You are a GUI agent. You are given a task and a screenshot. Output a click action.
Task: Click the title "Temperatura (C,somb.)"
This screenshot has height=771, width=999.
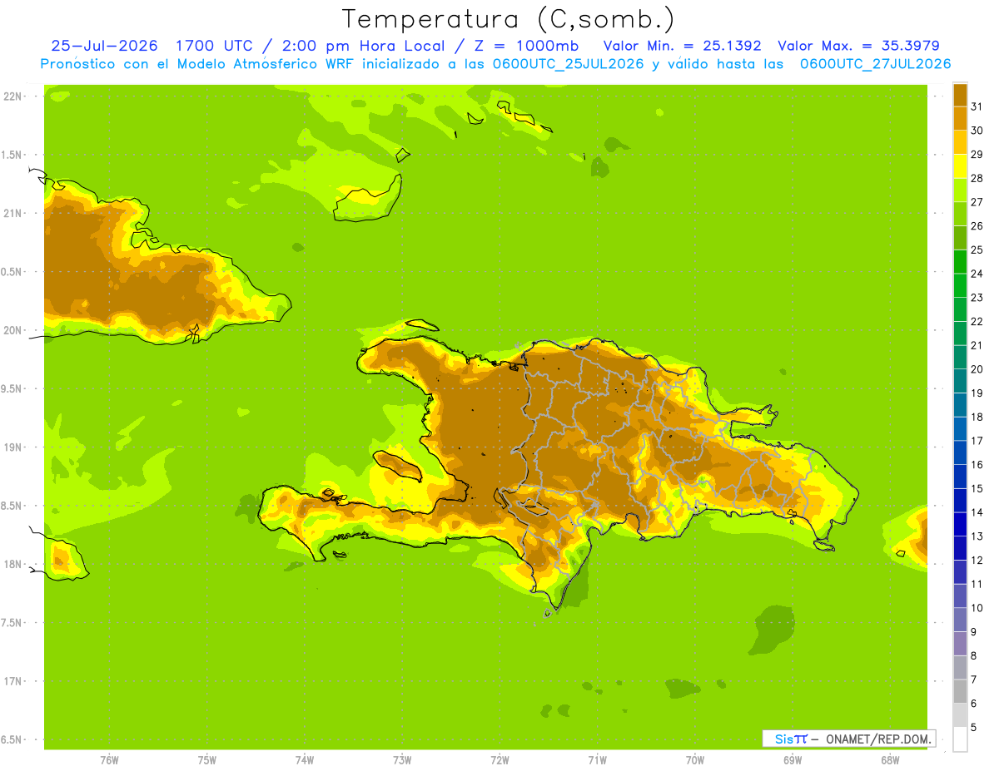point(508,19)
